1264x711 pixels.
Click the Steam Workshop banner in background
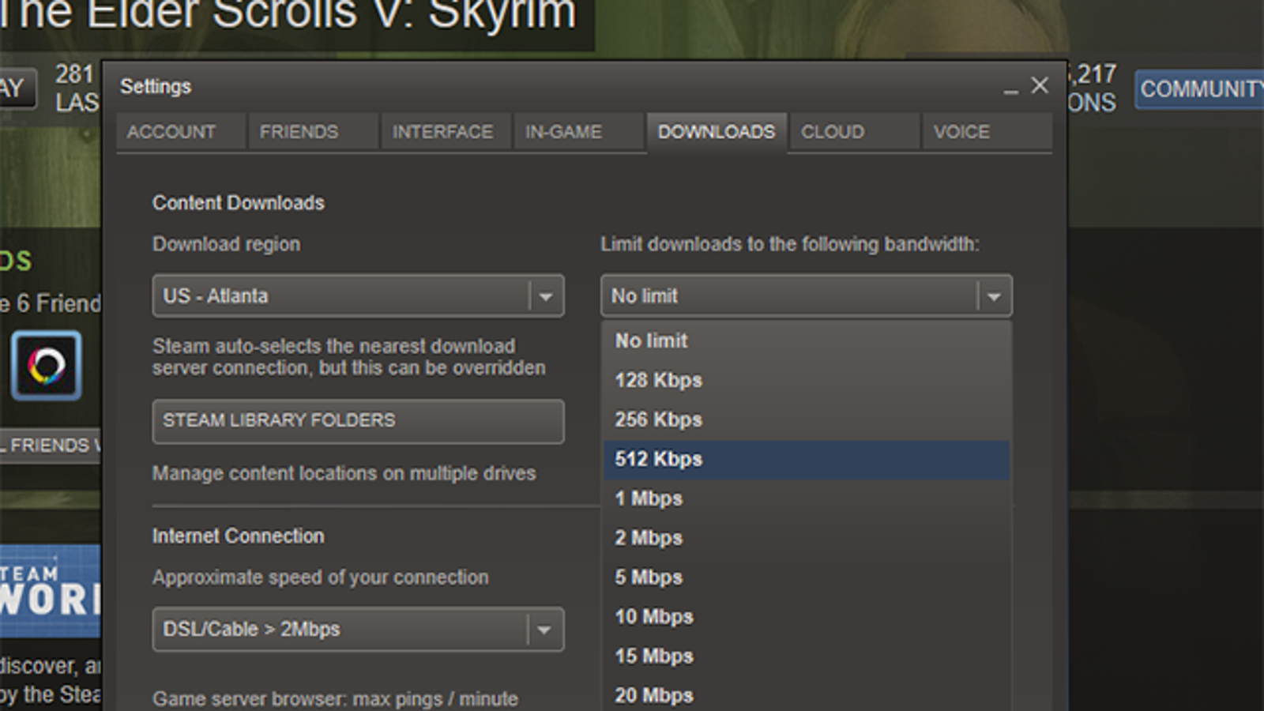[51, 591]
